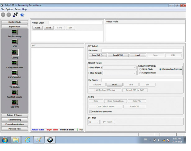Open the NAV/ENT-Update module icon
Screen dimensions: 191x151
pos(15,92)
